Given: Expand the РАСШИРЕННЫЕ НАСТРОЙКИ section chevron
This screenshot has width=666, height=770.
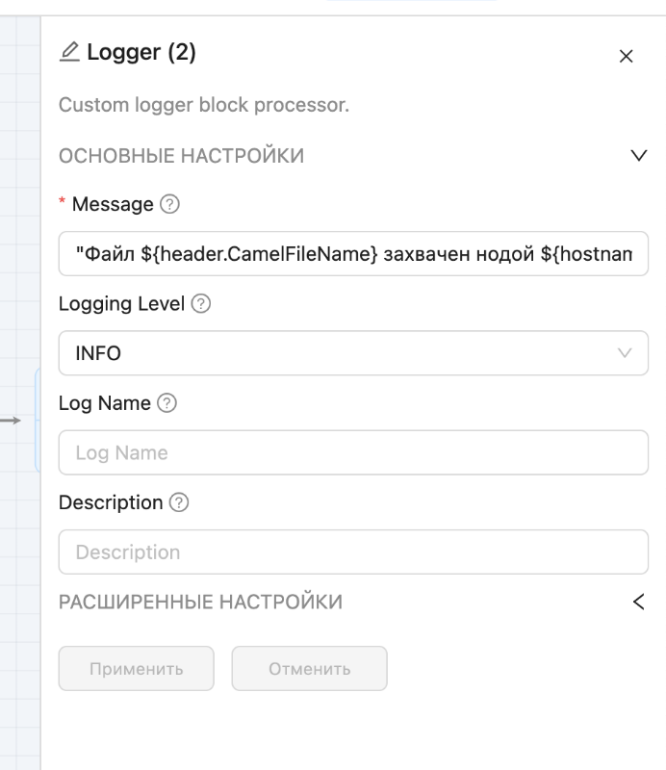Looking at the screenshot, I should point(638,603).
